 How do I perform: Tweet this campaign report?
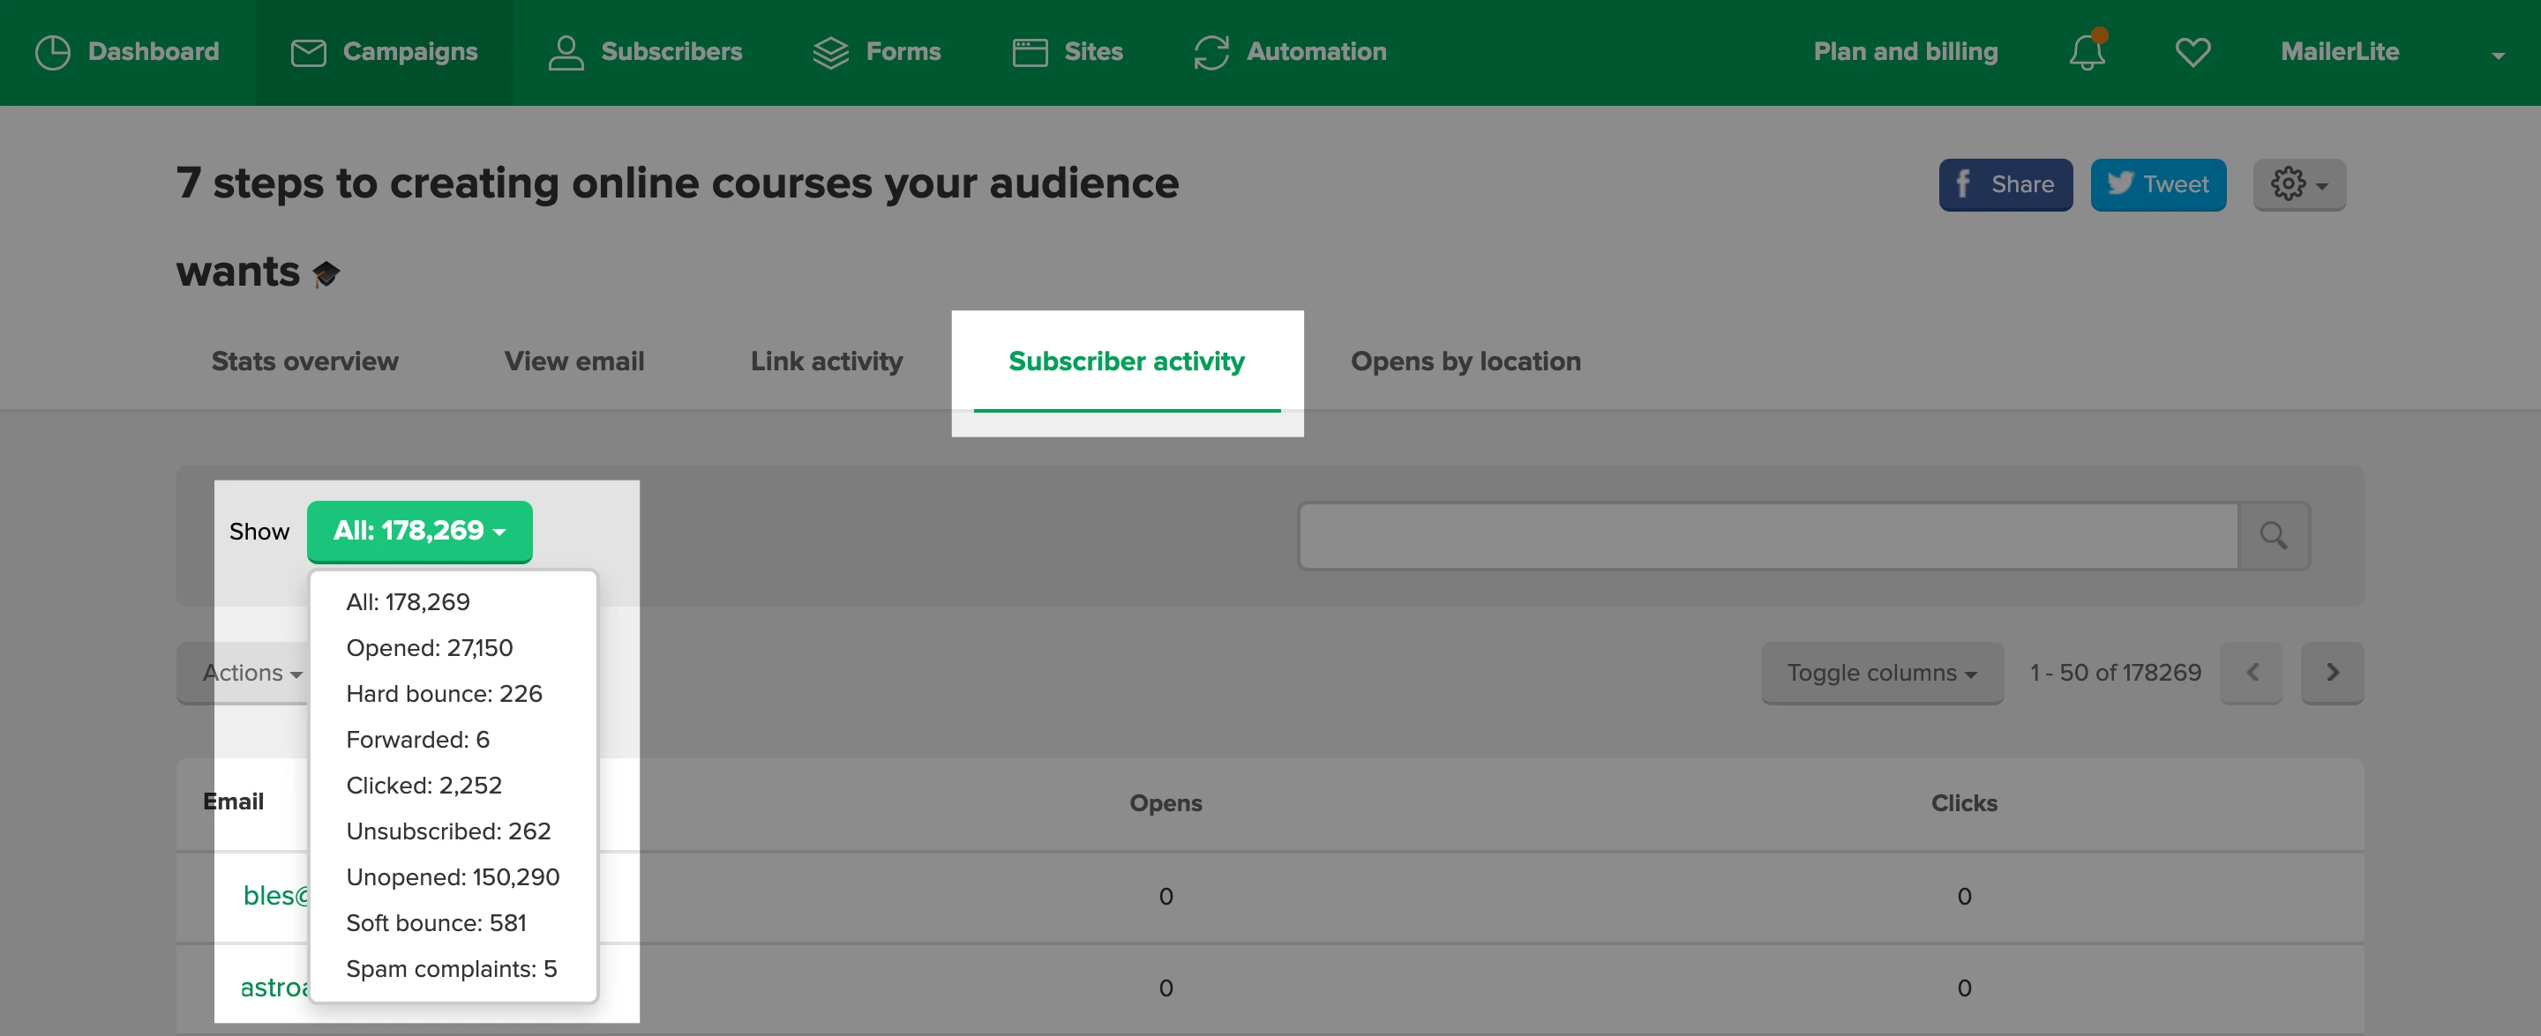(2157, 184)
